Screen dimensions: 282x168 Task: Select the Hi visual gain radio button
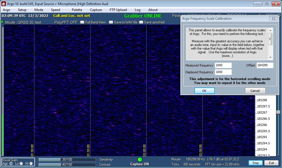click(31, 163)
